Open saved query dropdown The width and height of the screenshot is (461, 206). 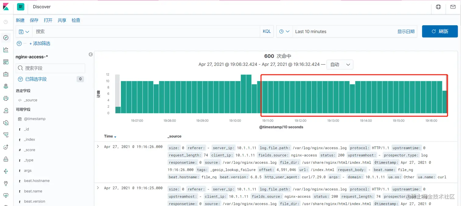tap(24, 31)
